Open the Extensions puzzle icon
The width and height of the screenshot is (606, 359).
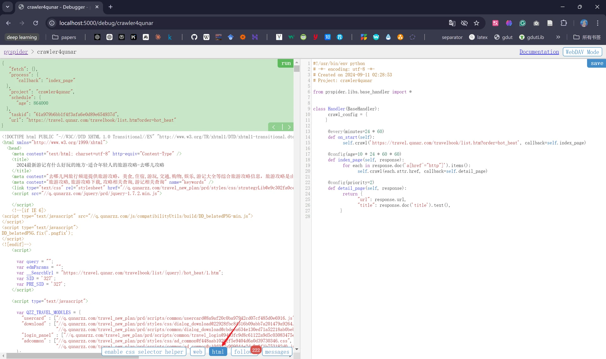[x=564, y=23]
